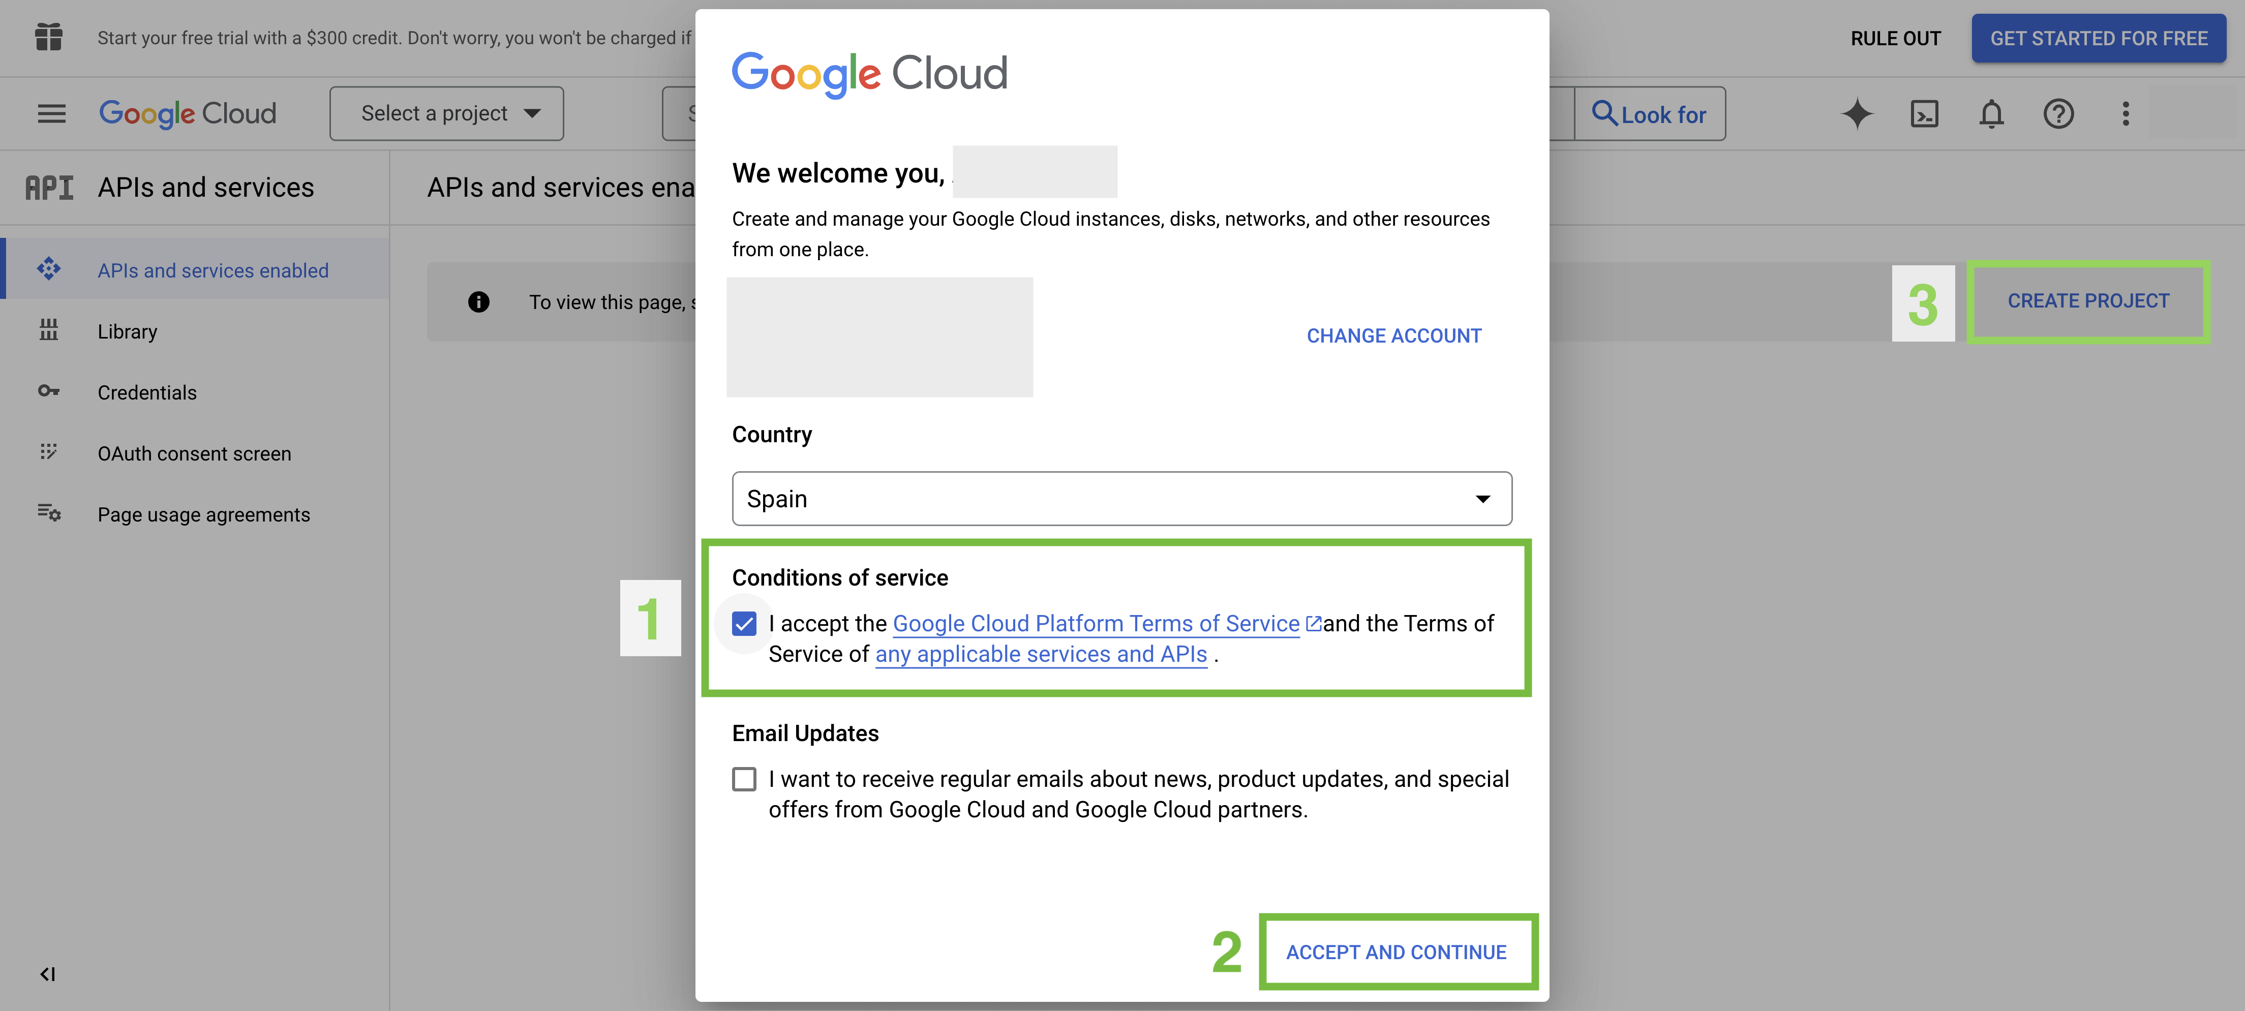Enable the email updates checkbox
The image size is (2245, 1011).
click(744, 779)
